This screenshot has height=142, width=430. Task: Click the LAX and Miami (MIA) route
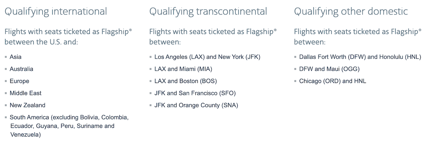(x=183, y=69)
